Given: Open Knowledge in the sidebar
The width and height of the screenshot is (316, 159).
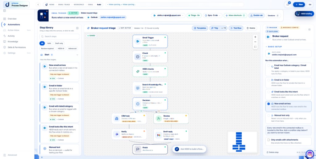Looking at the screenshot, I should point(13,41).
